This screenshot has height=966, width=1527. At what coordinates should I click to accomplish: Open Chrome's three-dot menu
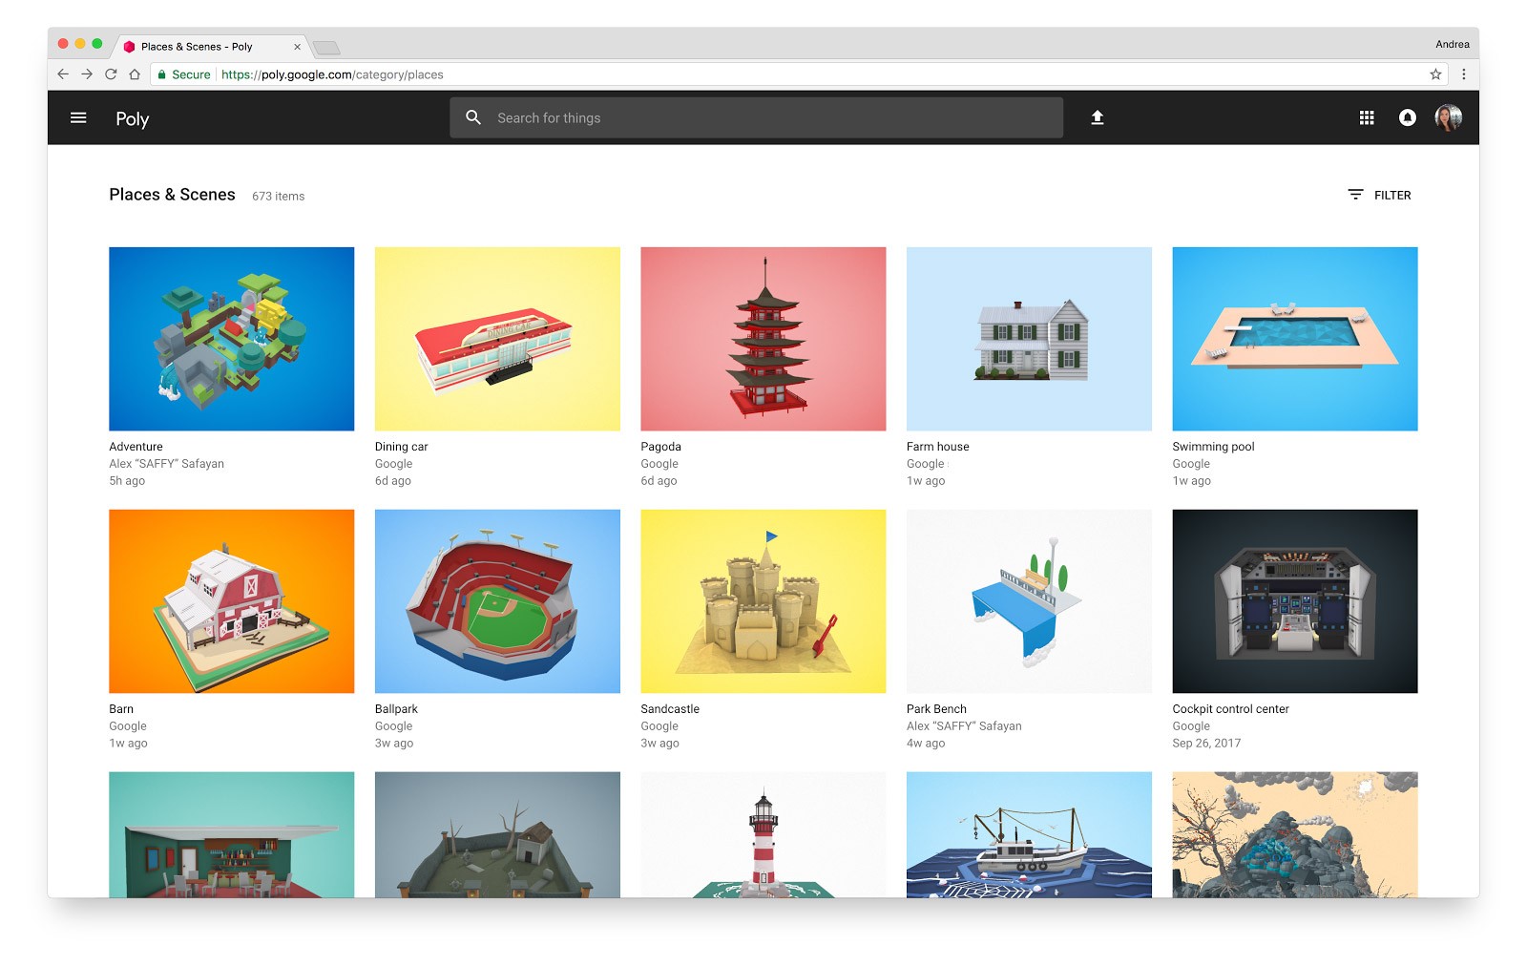click(1464, 74)
